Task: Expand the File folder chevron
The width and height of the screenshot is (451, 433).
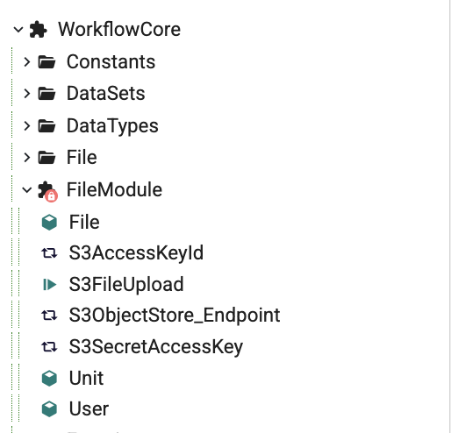Action: pos(27,158)
